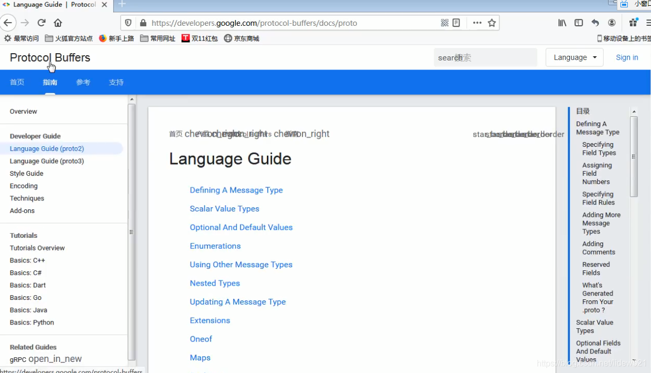The width and height of the screenshot is (651, 373).
Task: Switch to the 首页 nav tab
Action: click(17, 82)
